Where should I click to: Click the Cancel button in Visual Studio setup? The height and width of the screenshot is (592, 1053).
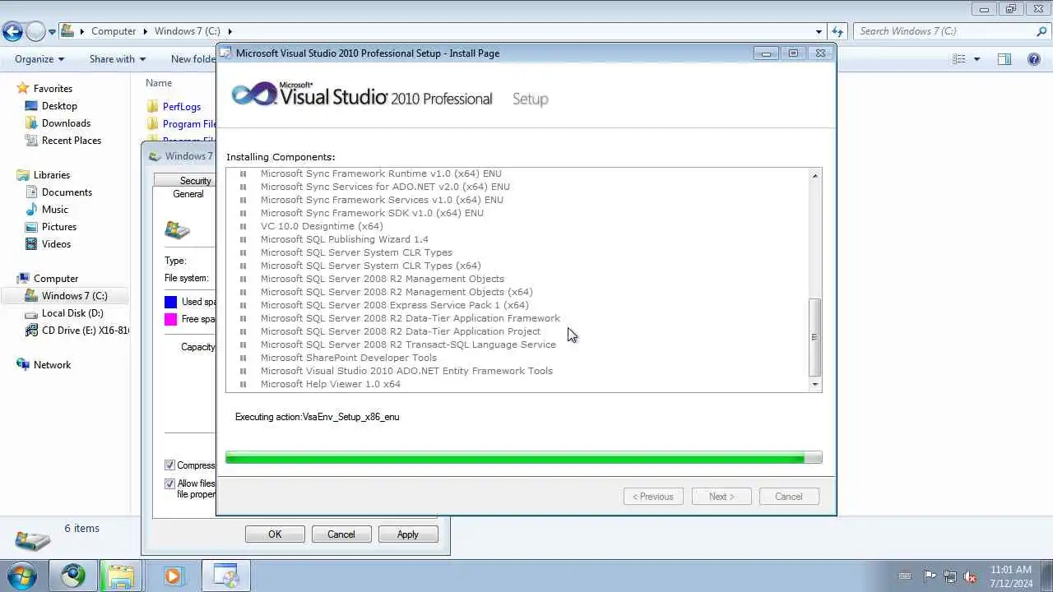click(x=788, y=497)
